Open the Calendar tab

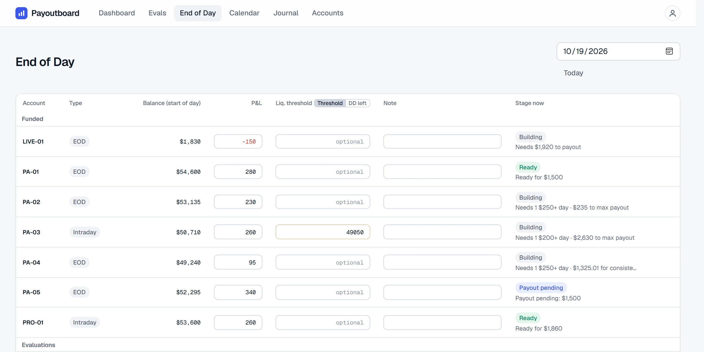coord(244,13)
